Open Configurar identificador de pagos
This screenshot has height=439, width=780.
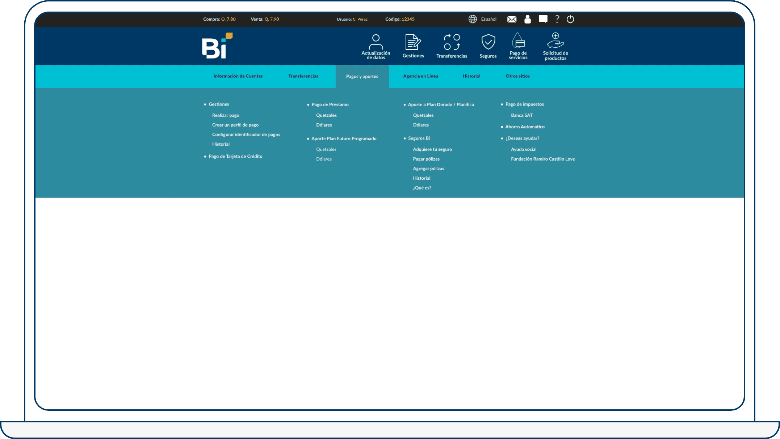[x=246, y=135]
